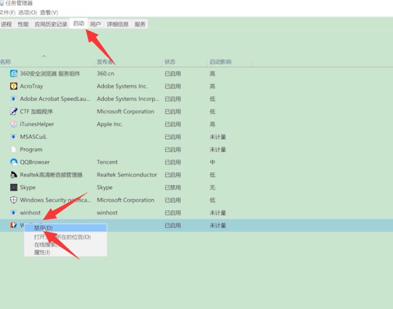
Task: Select the Windows Security notifica... row name
Action: click(x=55, y=200)
